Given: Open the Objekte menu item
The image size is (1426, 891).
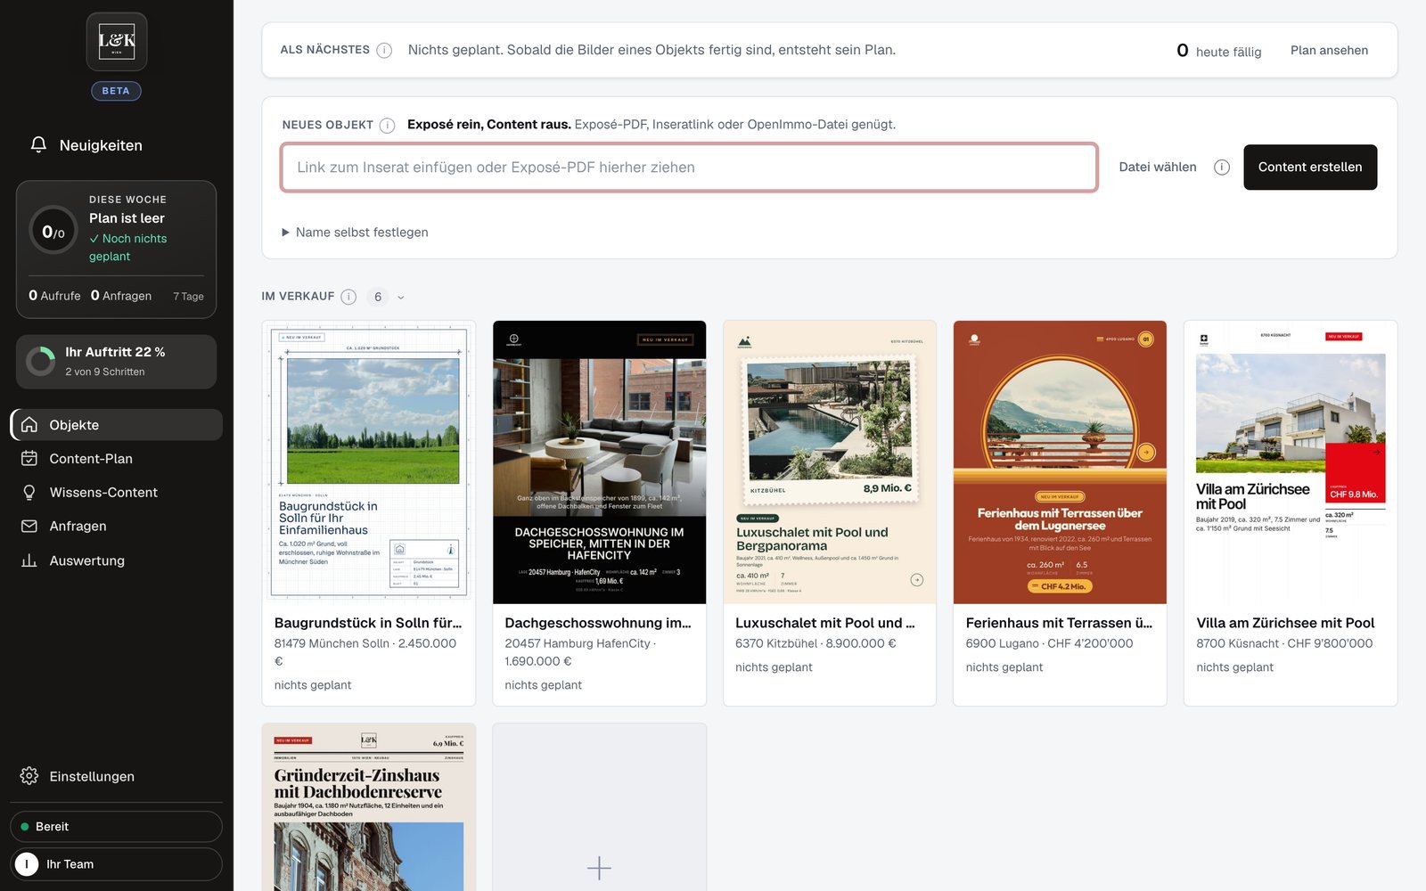Looking at the screenshot, I should (117, 425).
